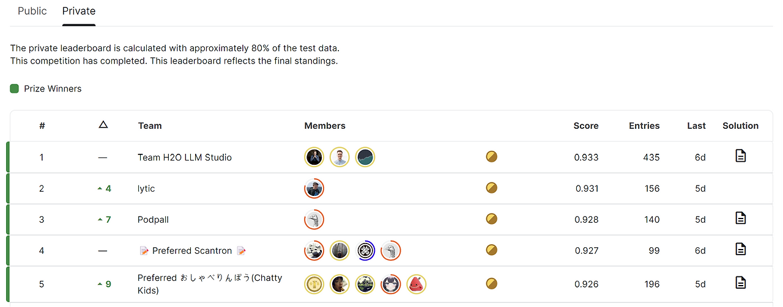Click the rank change triangle column header
This screenshot has height=307, width=783.
(x=103, y=125)
